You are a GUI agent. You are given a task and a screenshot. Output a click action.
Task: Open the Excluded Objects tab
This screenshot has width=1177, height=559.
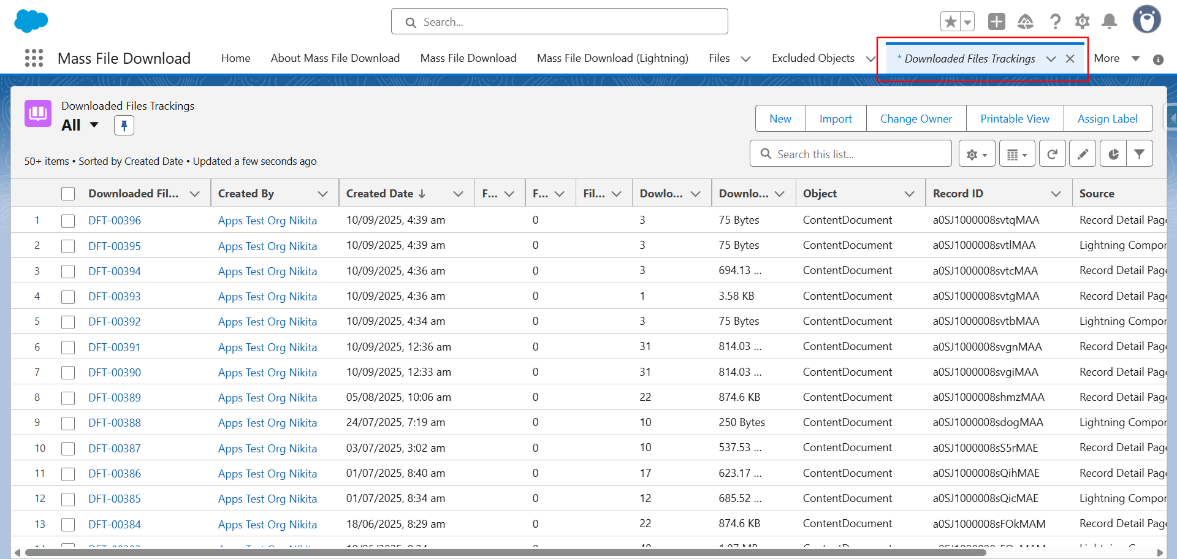point(813,58)
